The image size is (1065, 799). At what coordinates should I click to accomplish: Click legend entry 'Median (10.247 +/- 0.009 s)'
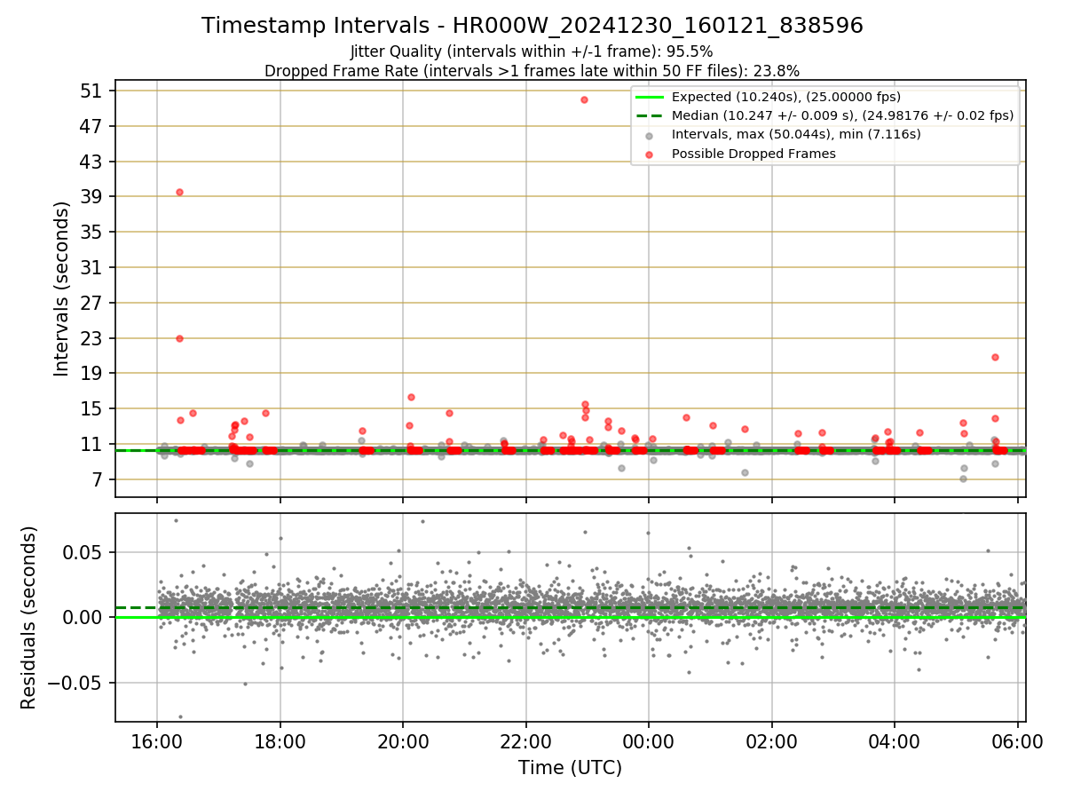(x=842, y=115)
